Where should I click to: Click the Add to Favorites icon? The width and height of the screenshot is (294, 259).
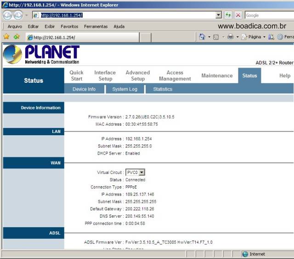click(x=17, y=37)
